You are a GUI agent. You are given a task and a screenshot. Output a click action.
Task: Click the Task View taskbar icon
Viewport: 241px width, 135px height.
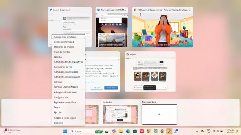[x=107, y=131]
